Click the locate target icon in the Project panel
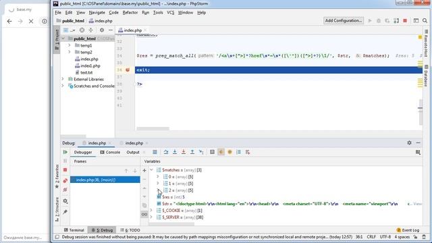Screen dimensions: 432x243 pos(82,30)
